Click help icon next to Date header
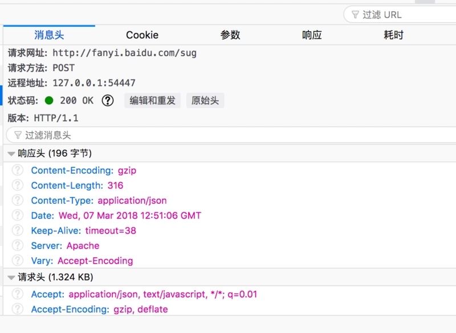Viewport: 456px width, 333px height. pos(18,216)
